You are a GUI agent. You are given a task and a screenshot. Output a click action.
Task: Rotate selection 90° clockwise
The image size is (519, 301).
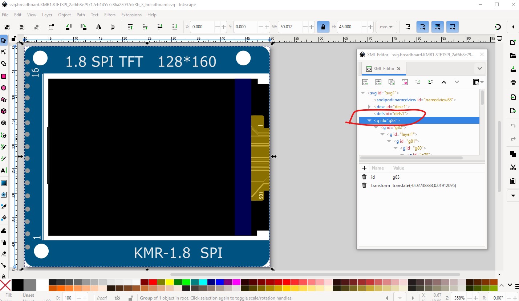point(84,27)
